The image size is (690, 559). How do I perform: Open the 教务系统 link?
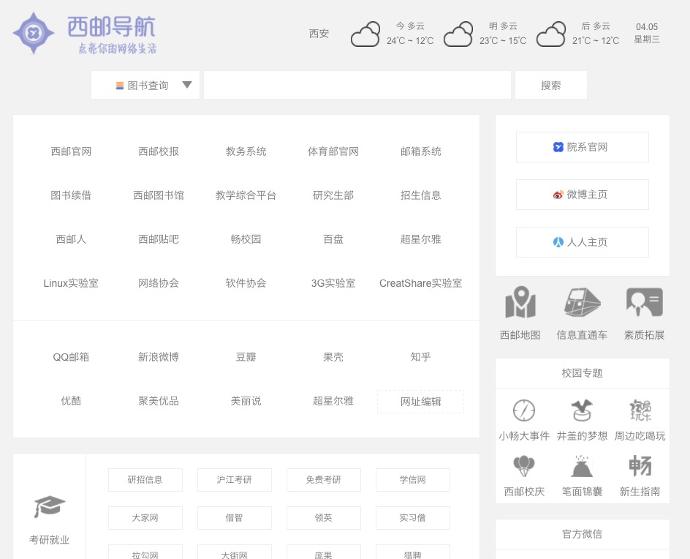pyautogui.click(x=246, y=151)
